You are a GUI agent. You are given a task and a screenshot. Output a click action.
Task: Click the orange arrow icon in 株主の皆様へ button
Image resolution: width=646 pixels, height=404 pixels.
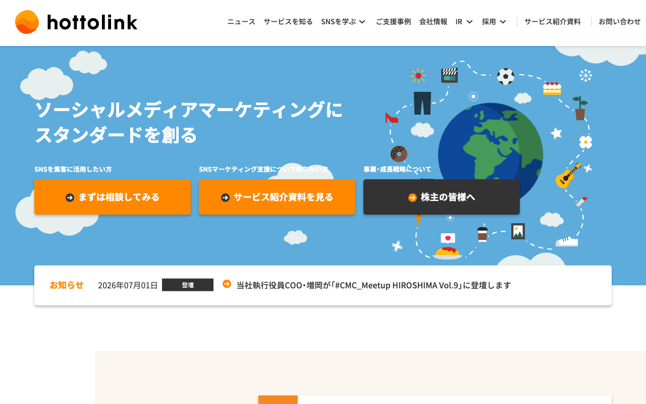coord(412,197)
